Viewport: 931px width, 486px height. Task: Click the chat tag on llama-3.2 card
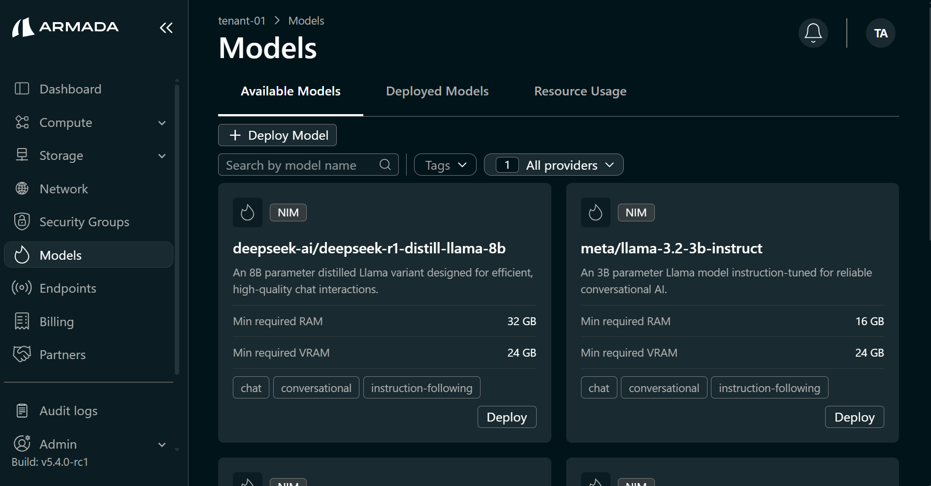(x=599, y=388)
